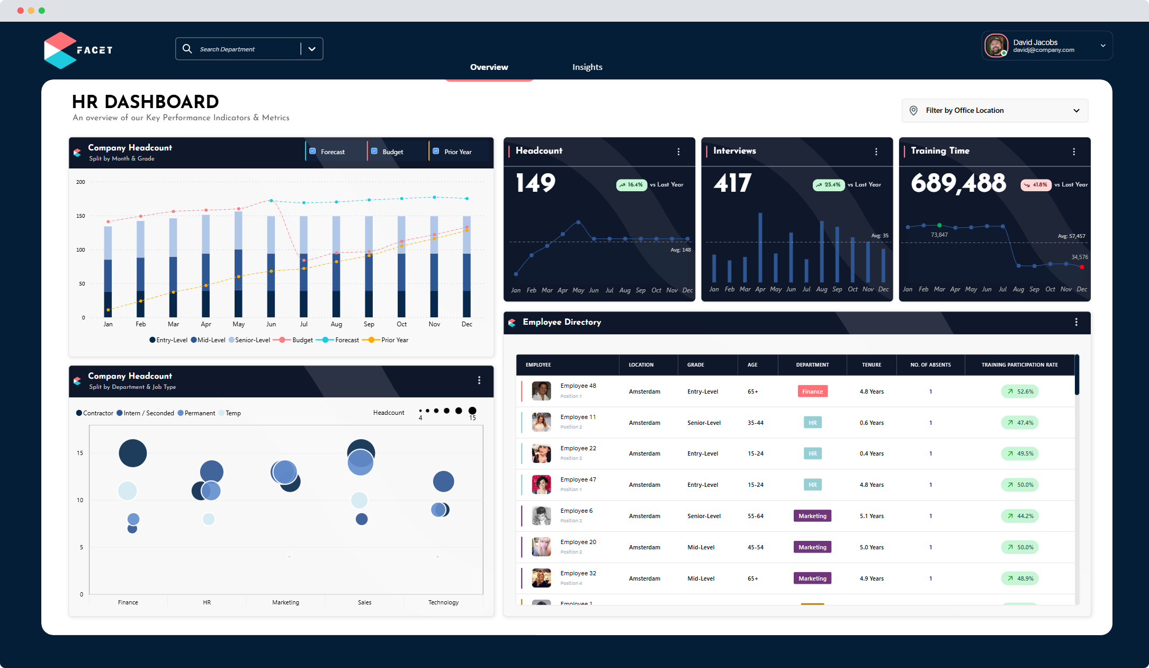
Task: Open the Interviews card kebab menu
Action: pyautogui.click(x=876, y=152)
